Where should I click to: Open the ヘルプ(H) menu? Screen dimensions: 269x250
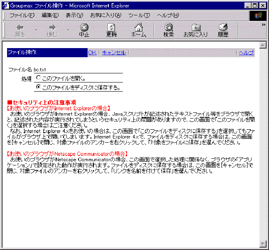pyautogui.click(x=168, y=15)
